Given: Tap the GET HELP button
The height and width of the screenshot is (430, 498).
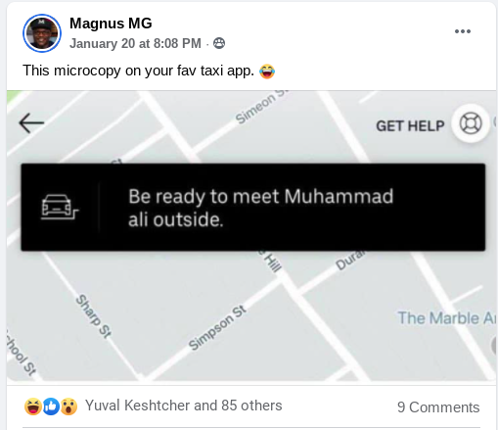Looking at the screenshot, I should pos(410,126).
